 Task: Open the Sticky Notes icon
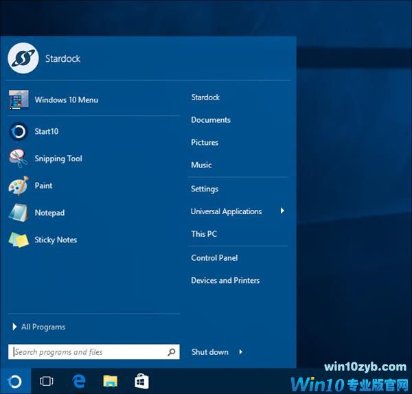[19, 240]
